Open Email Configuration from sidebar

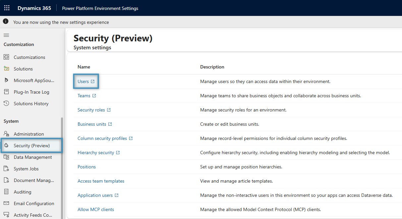pos(34,203)
